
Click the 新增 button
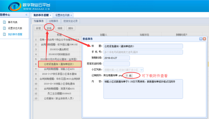tap(38, 28)
